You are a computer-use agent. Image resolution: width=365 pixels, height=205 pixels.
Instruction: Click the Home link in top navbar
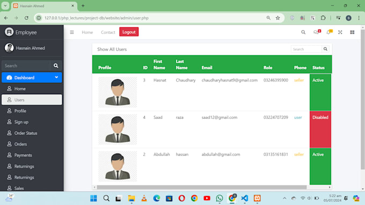click(x=87, y=32)
